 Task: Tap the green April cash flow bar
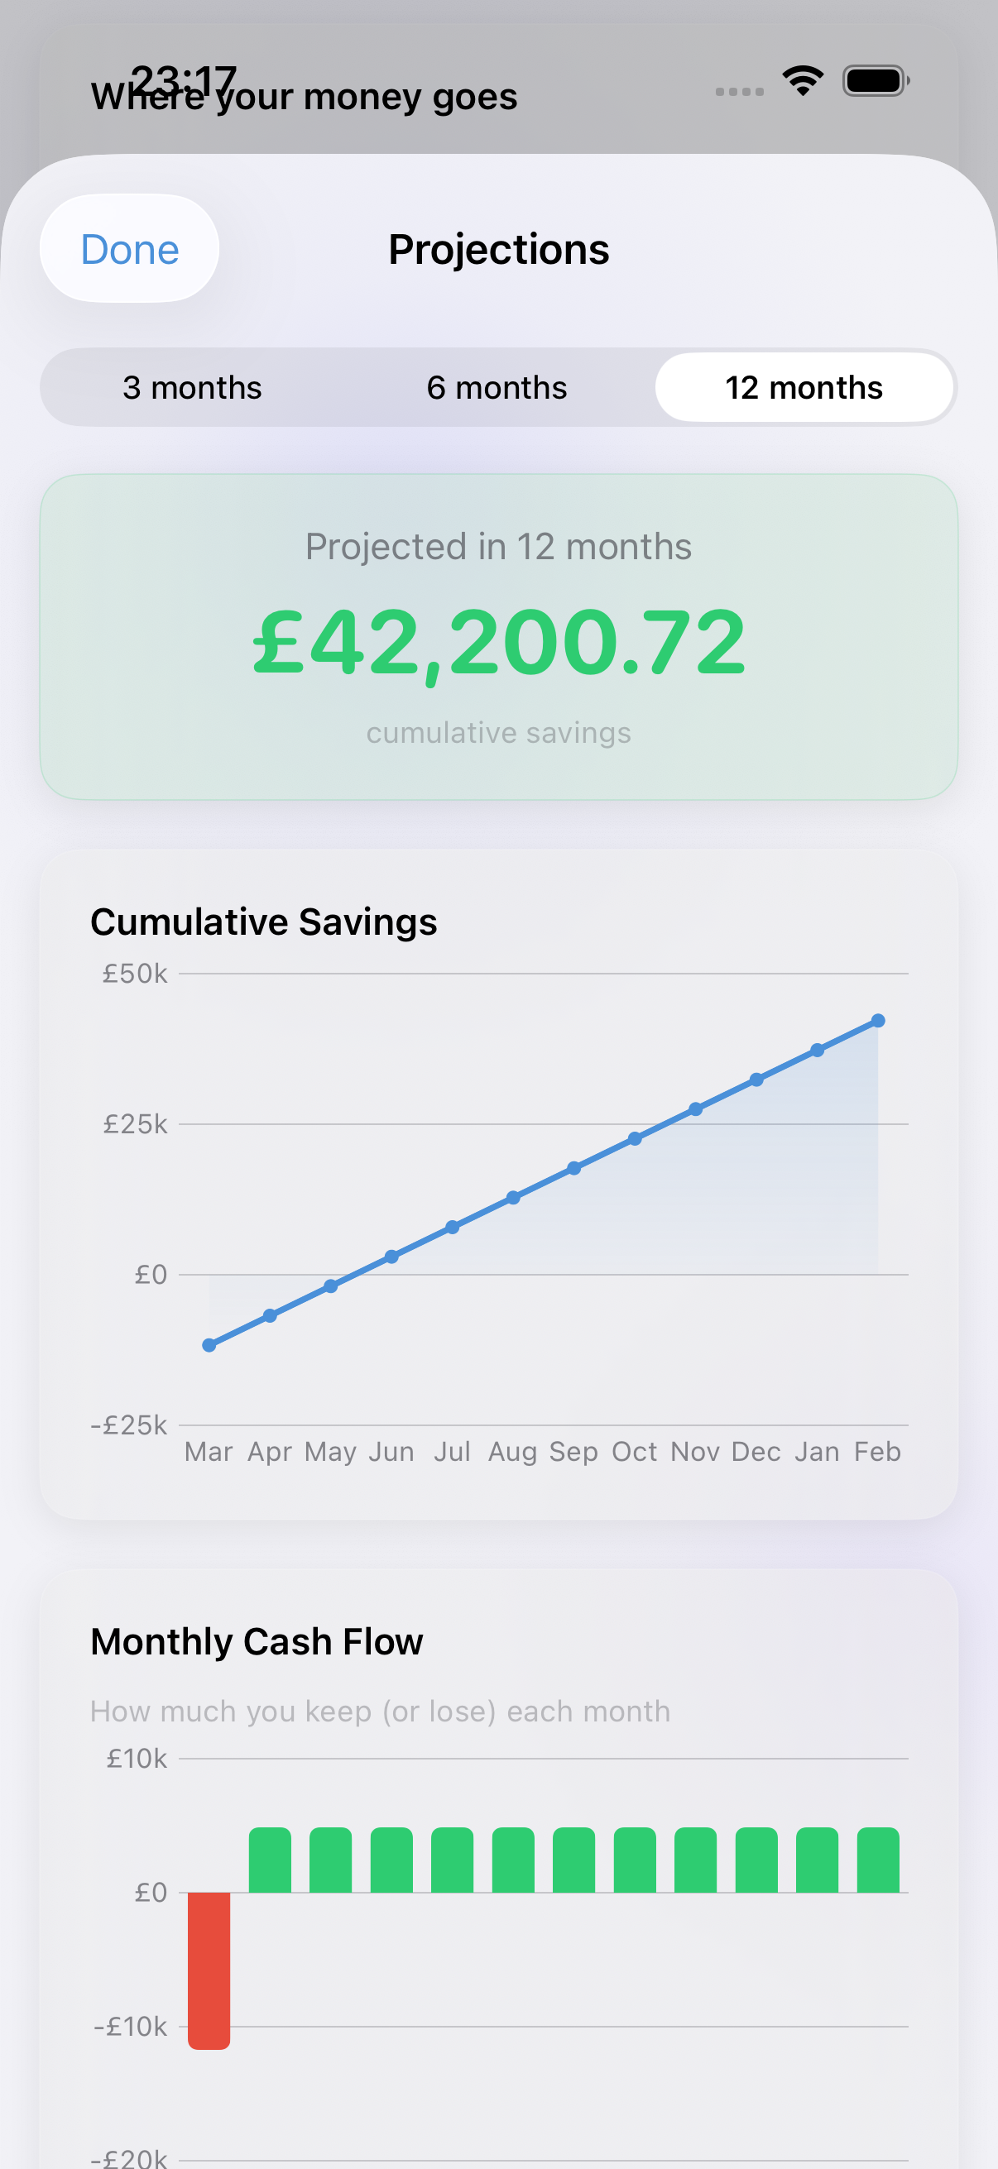270,1860
